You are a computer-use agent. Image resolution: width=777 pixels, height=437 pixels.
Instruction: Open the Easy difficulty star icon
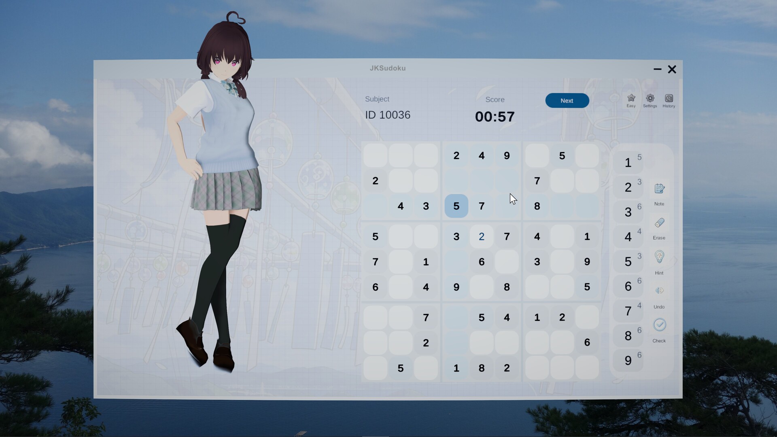coord(631,98)
